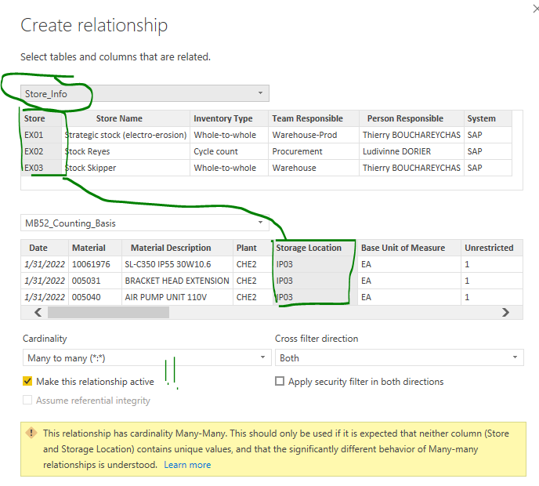Open the Learn more link
This screenshot has width=539, height=486.
tap(187, 465)
